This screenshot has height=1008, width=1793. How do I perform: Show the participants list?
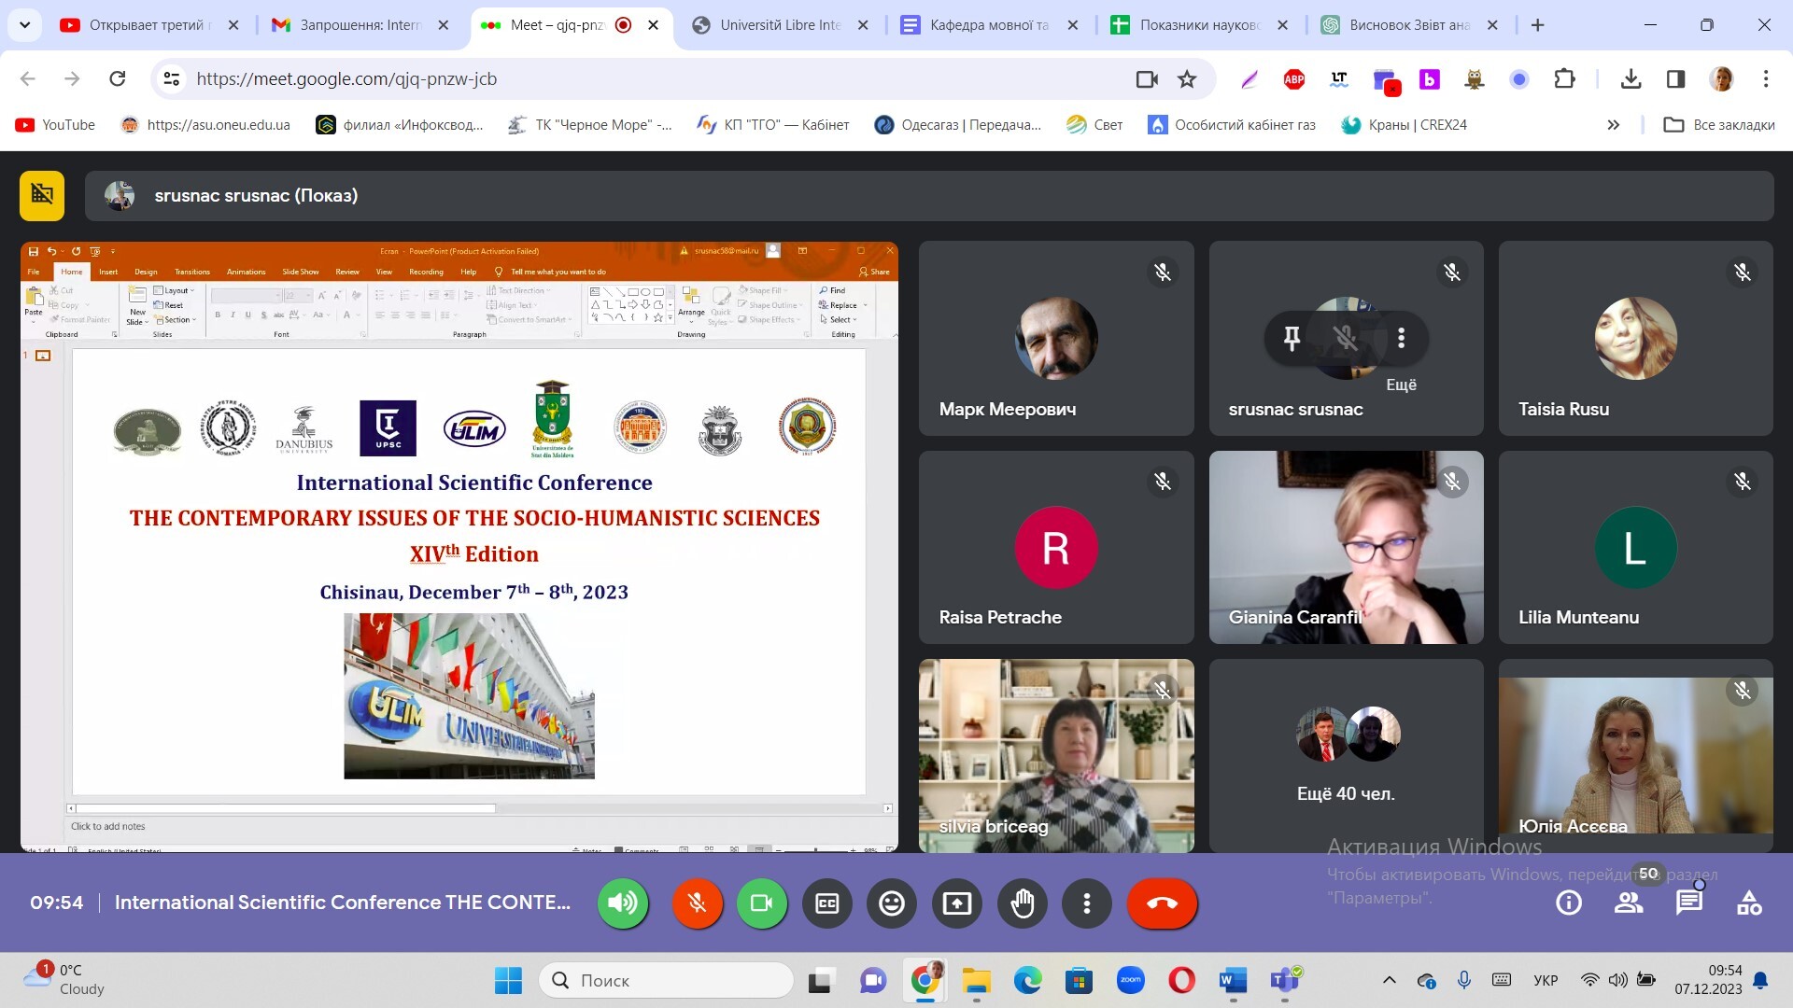coord(1629,903)
